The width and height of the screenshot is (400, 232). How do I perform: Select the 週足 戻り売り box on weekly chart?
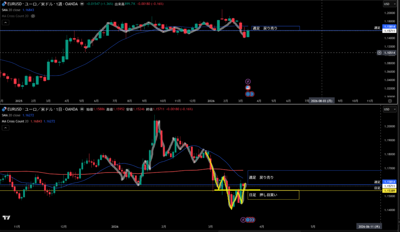point(275,28)
